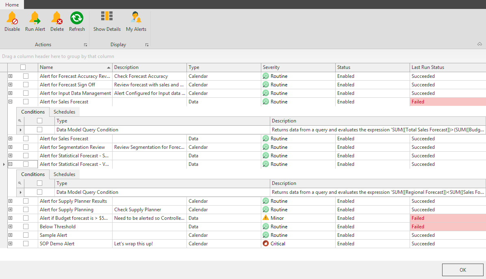The width and height of the screenshot is (486, 279).
Task: Open Display group dialog launcher
Action: click(x=147, y=45)
